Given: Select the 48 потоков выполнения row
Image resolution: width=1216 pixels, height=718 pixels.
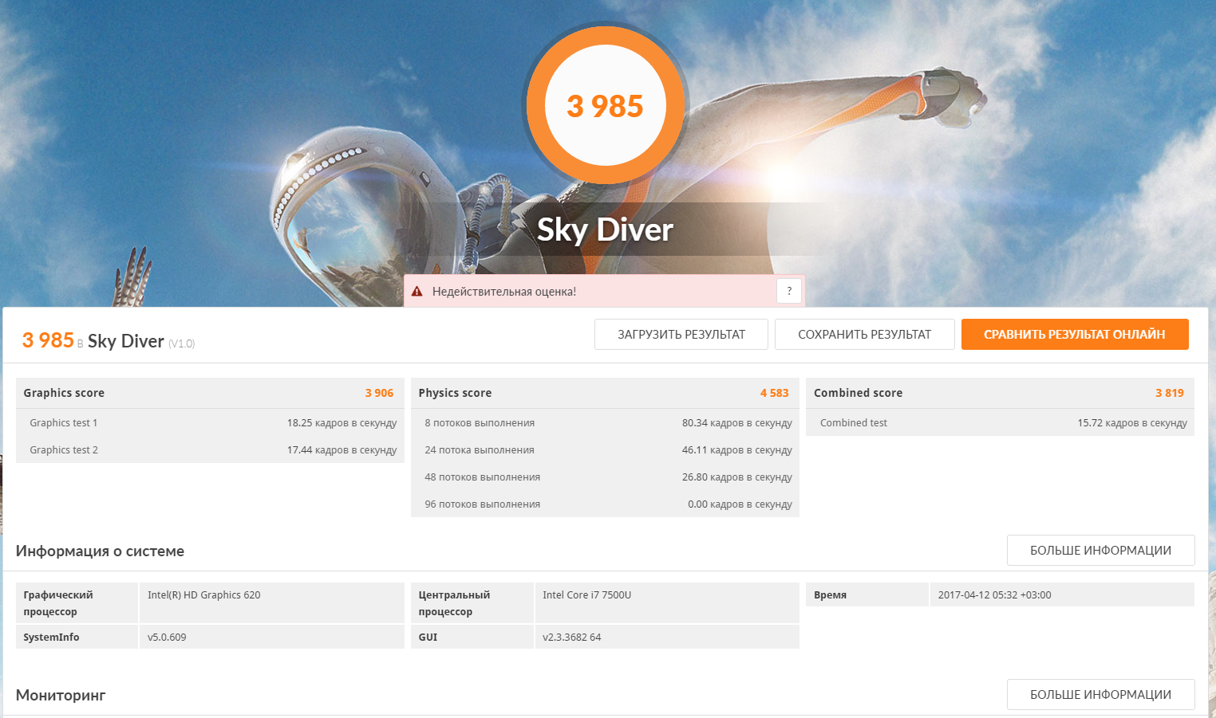Looking at the screenshot, I should [605, 477].
